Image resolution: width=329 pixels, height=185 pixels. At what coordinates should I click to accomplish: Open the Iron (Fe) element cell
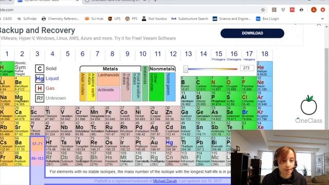click(113, 114)
